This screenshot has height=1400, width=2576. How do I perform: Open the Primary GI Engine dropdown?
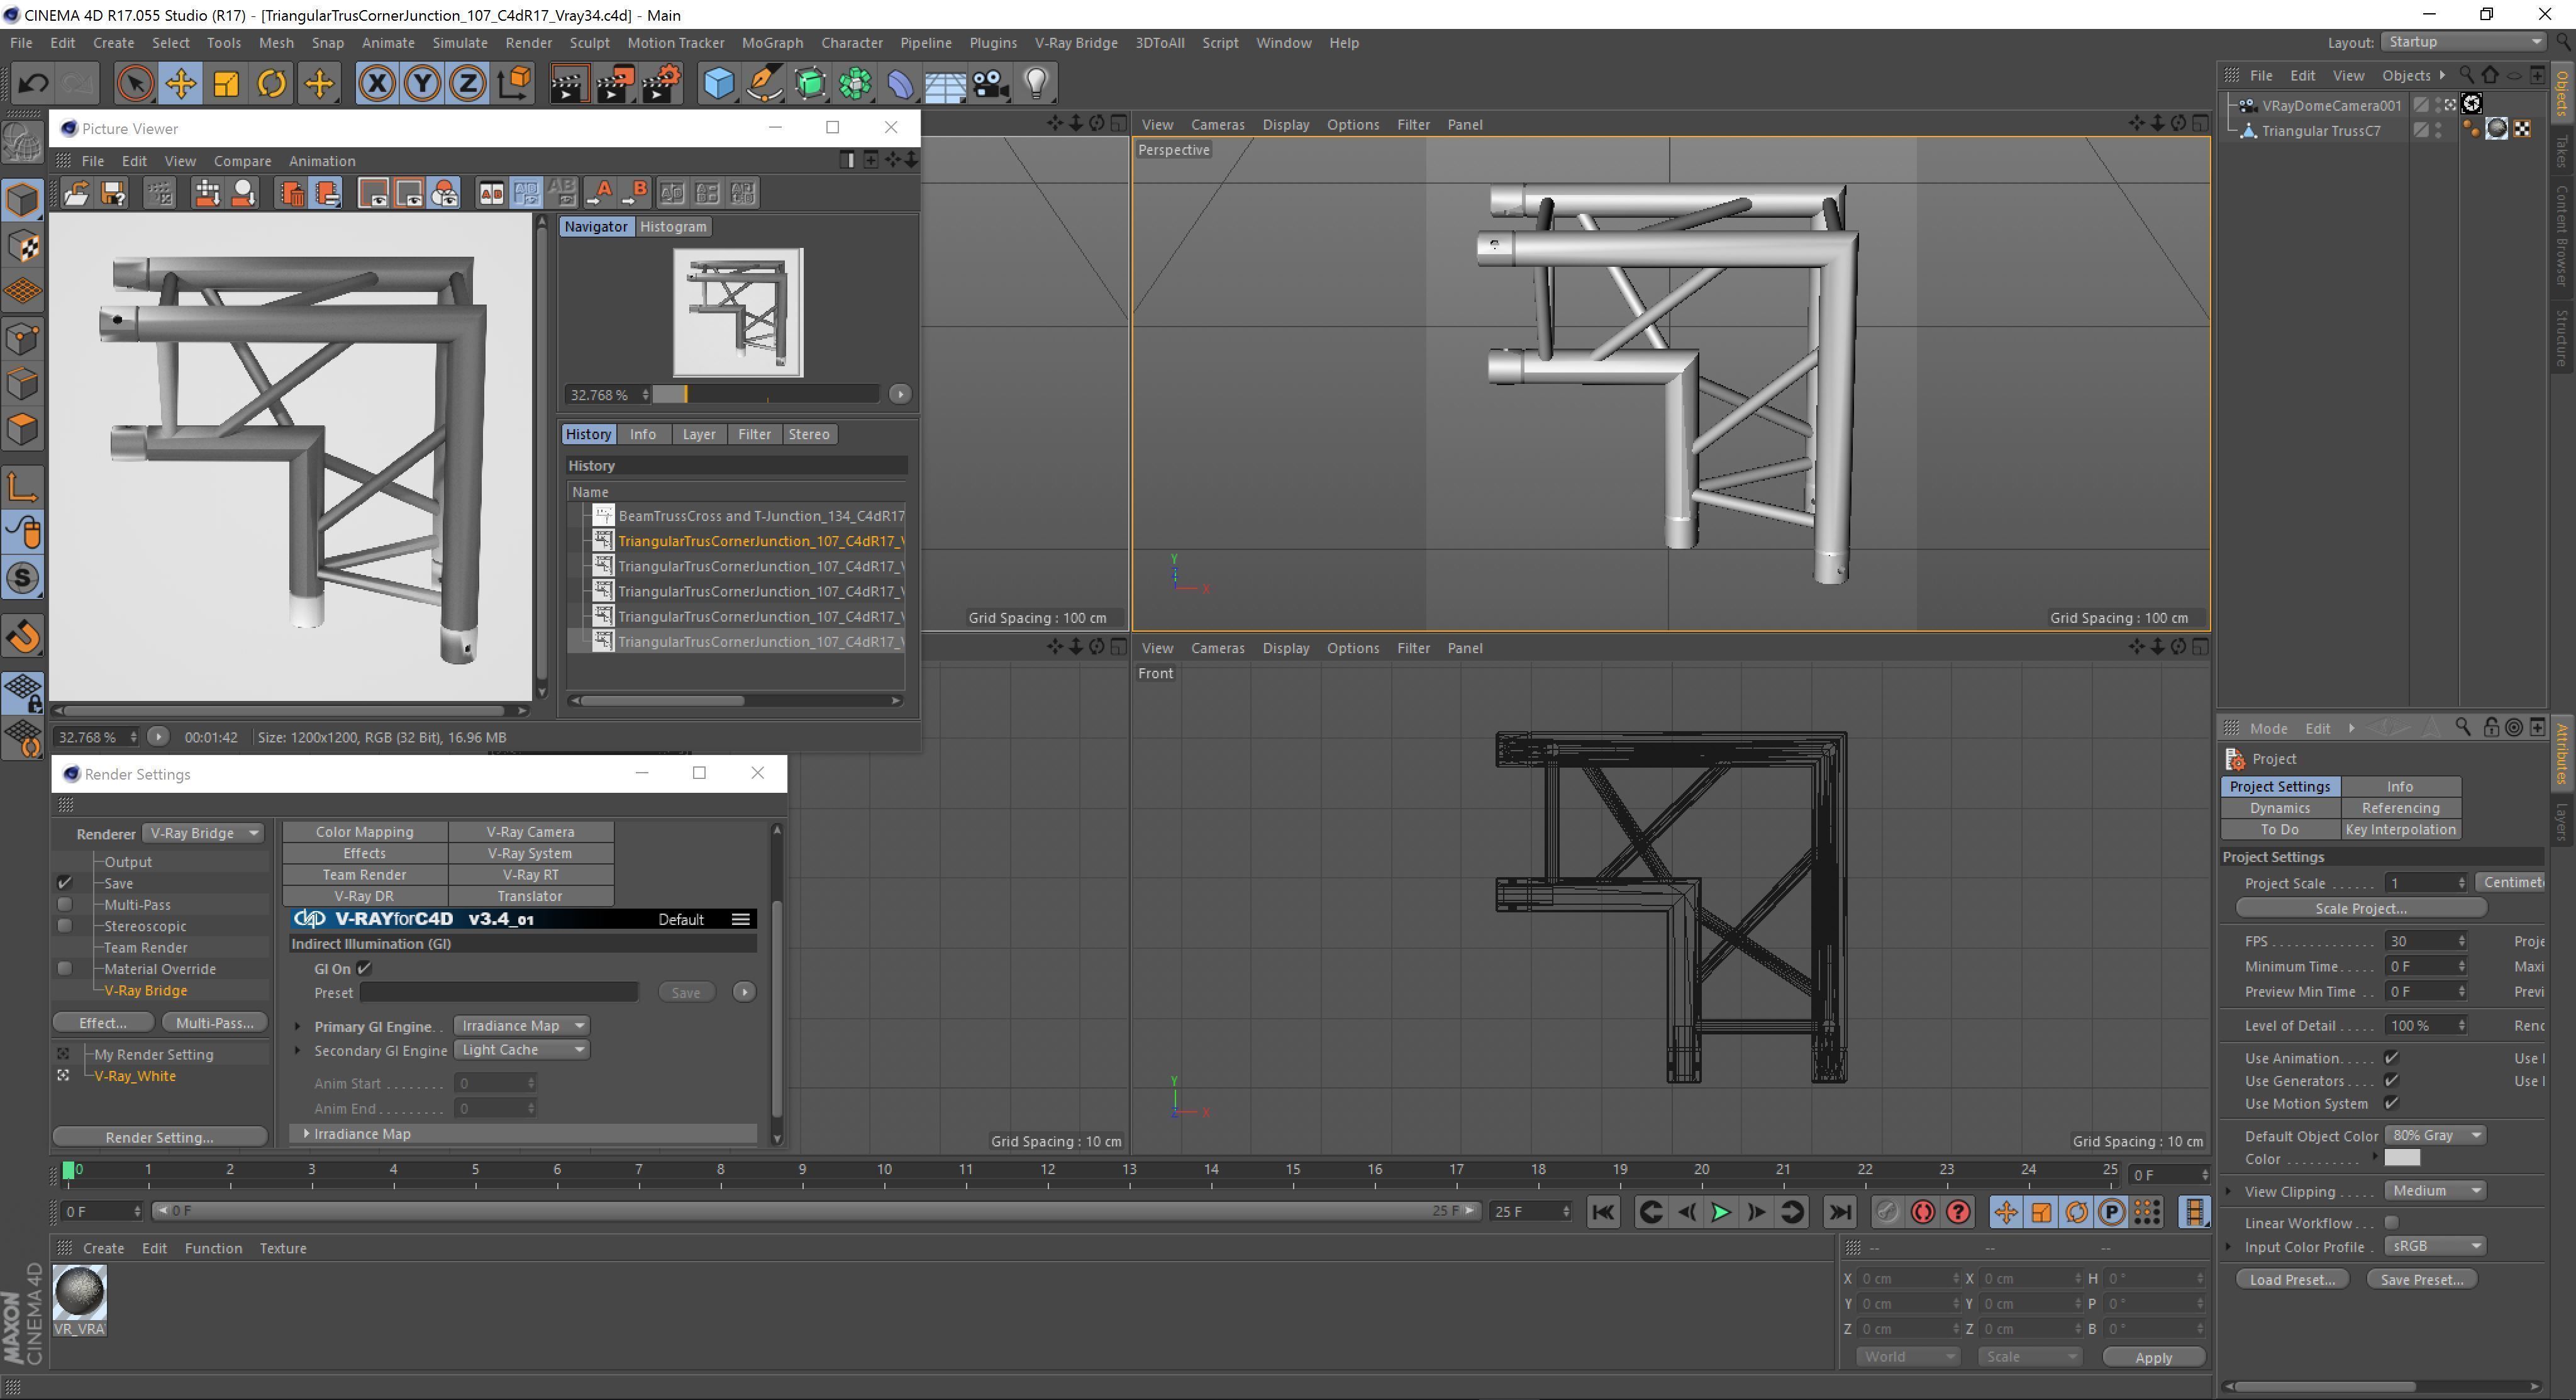(521, 1026)
